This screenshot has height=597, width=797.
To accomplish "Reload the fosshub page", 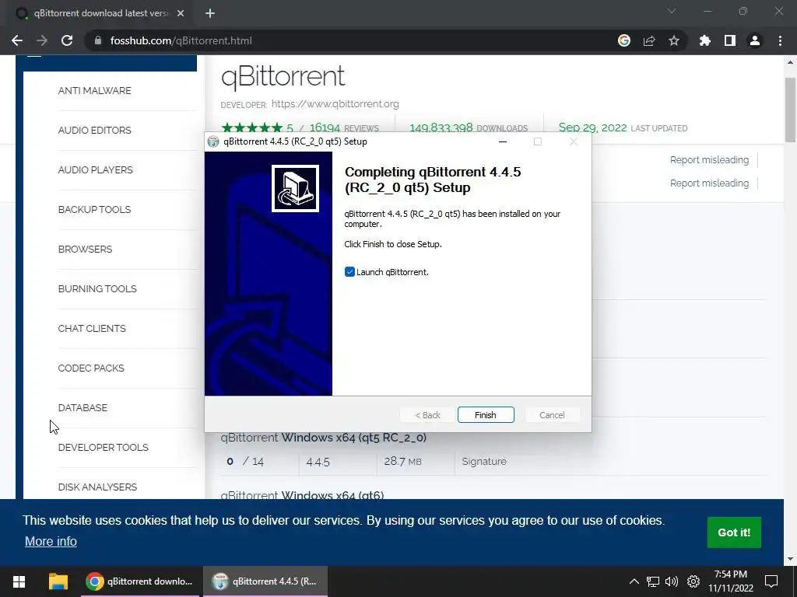I will coord(67,40).
